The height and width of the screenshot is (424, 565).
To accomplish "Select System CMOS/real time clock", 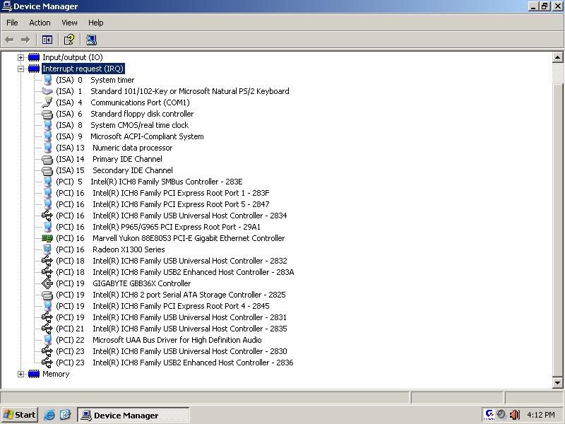I will click(139, 125).
